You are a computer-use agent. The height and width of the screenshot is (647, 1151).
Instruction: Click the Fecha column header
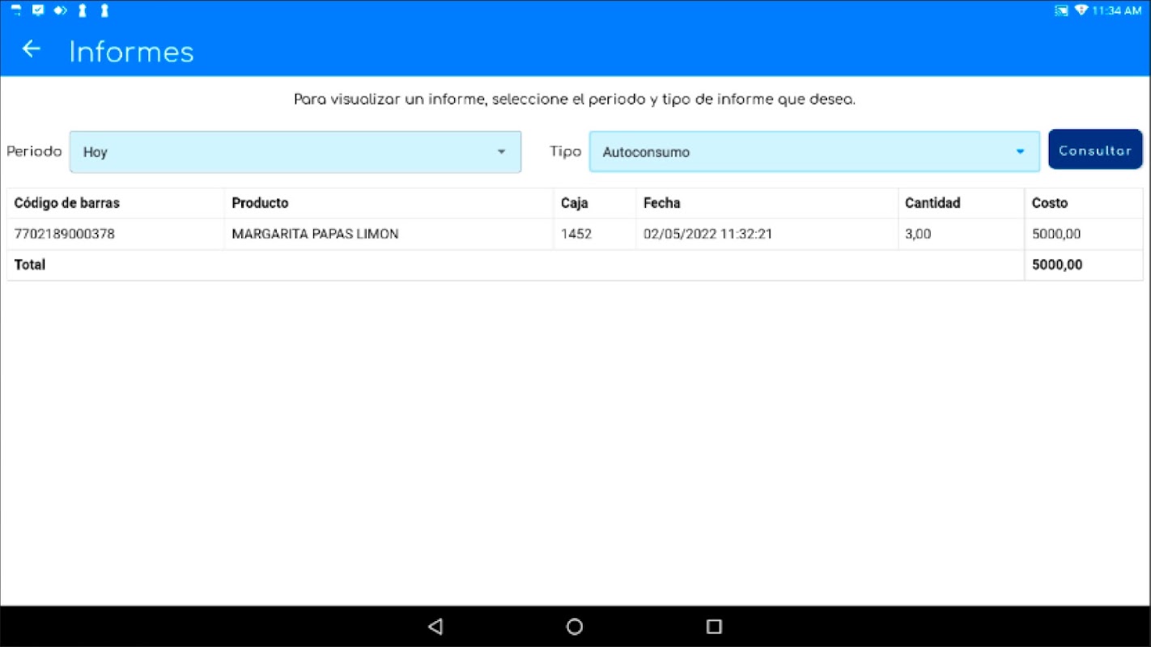point(662,203)
